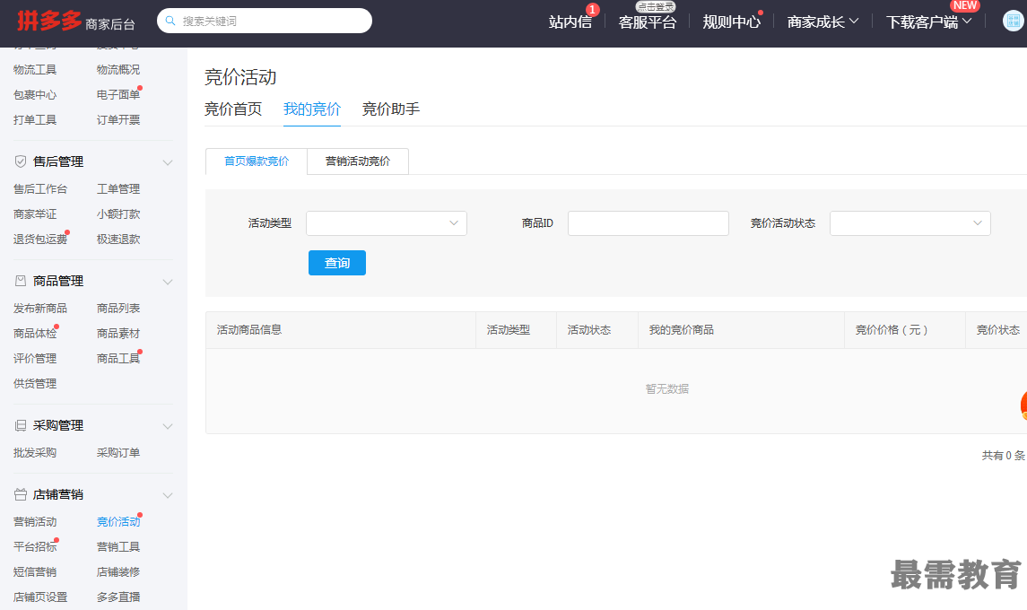Click the 店铺营销 section icon
Screen dimensions: 1027x610
tap(21, 494)
